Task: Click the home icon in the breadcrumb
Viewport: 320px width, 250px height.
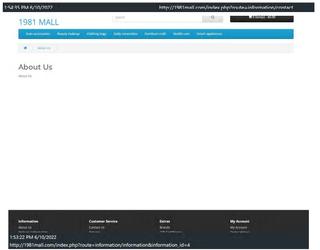Action: pyautogui.click(x=25, y=48)
